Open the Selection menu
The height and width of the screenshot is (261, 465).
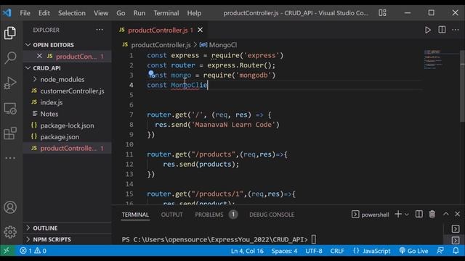pyautogui.click(x=72, y=13)
